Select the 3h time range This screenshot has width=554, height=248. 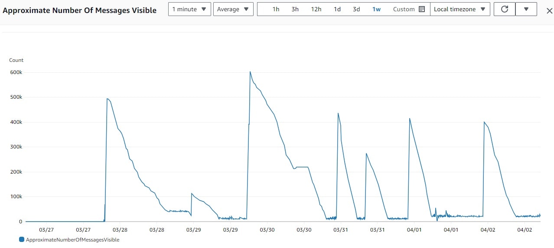(x=295, y=9)
